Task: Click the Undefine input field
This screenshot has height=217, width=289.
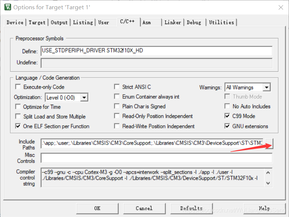Action: 156,63
